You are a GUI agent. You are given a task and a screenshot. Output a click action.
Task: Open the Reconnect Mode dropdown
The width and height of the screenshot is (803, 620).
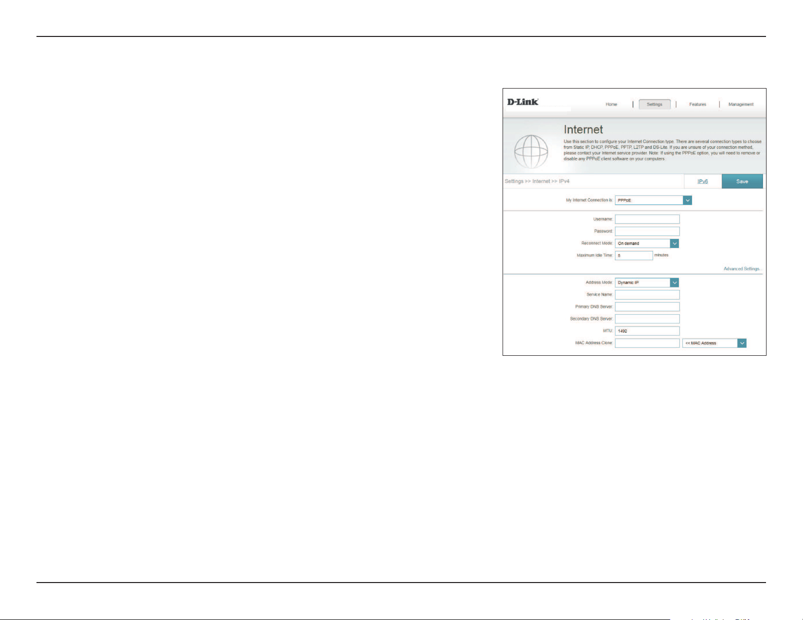pyautogui.click(x=647, y=243)
